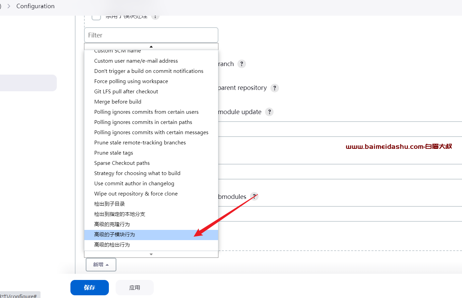The height and width of the screenshot is (298, 462).
Task: Open help icon next to 'ranch' option
Action: pos(242,64)
